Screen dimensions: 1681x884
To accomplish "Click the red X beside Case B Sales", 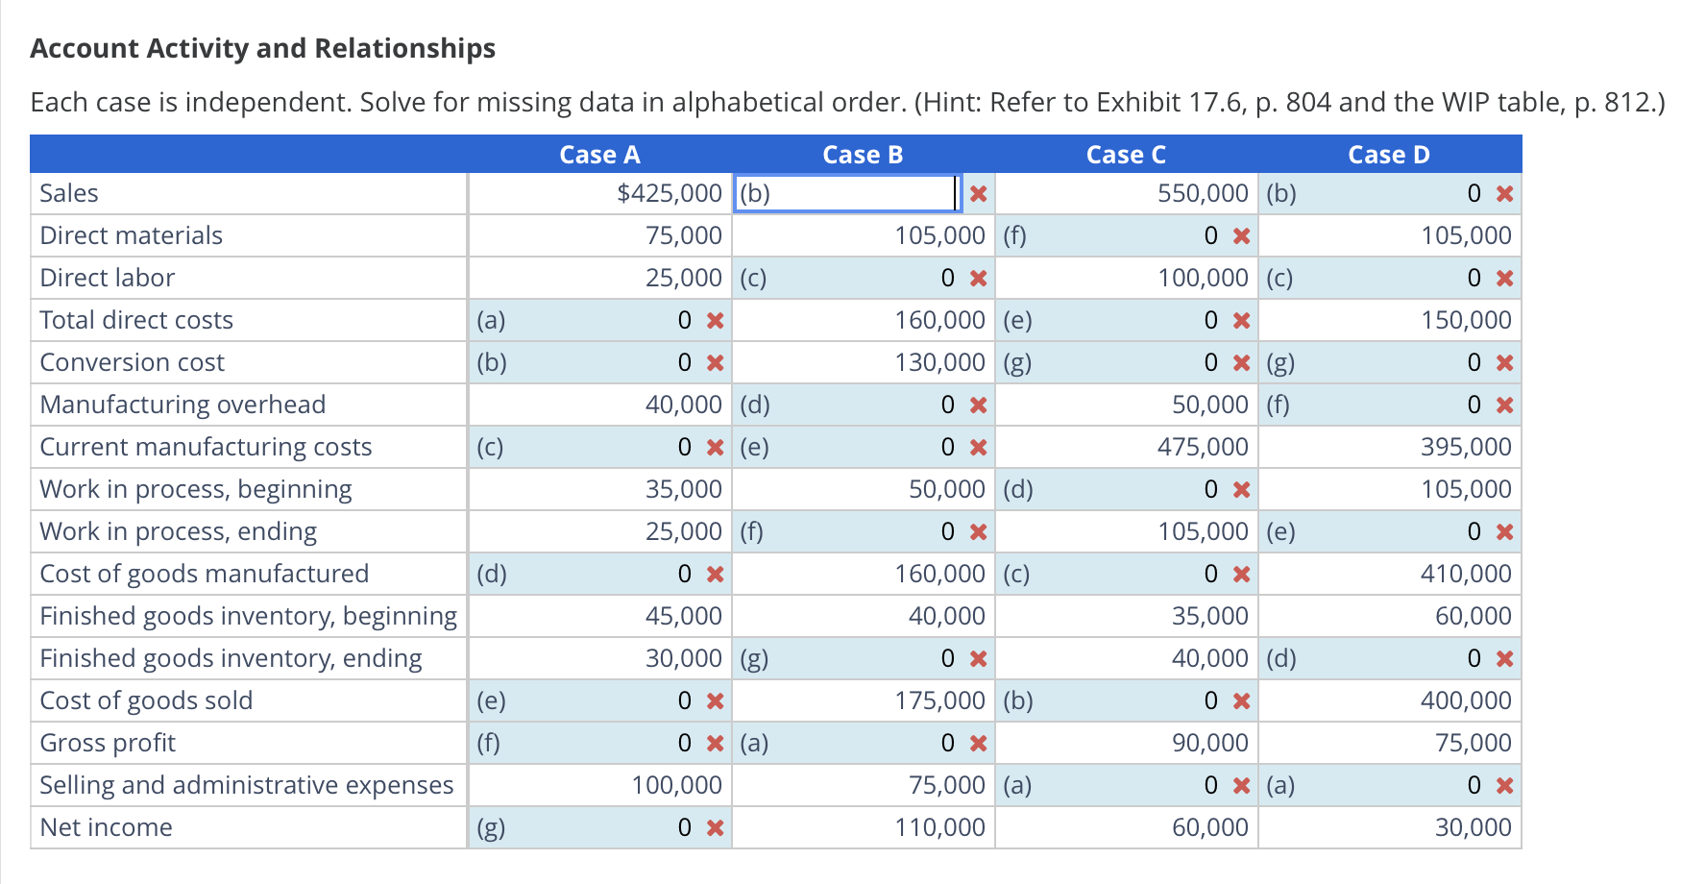I will tap(978, 193).
